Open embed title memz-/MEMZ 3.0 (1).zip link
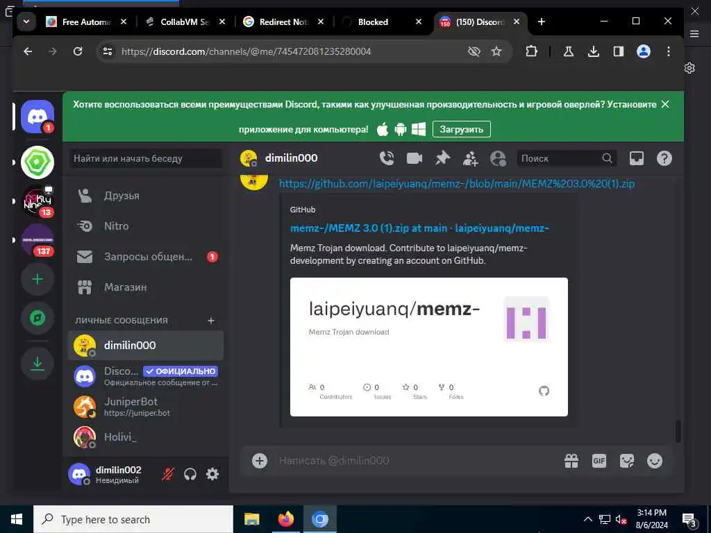 point(419,228)
